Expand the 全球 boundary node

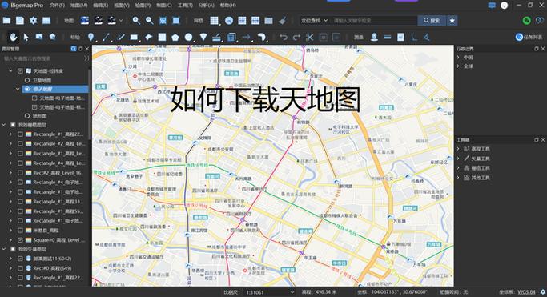(458, 66)
